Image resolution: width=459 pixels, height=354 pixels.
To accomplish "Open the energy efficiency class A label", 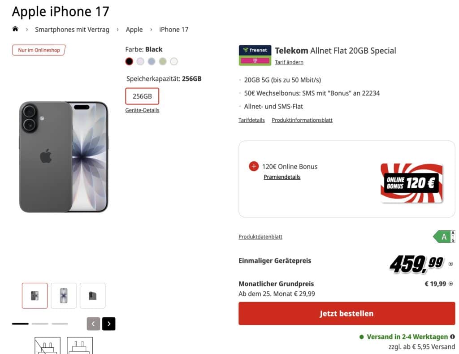I will click(x=444, y=237).
